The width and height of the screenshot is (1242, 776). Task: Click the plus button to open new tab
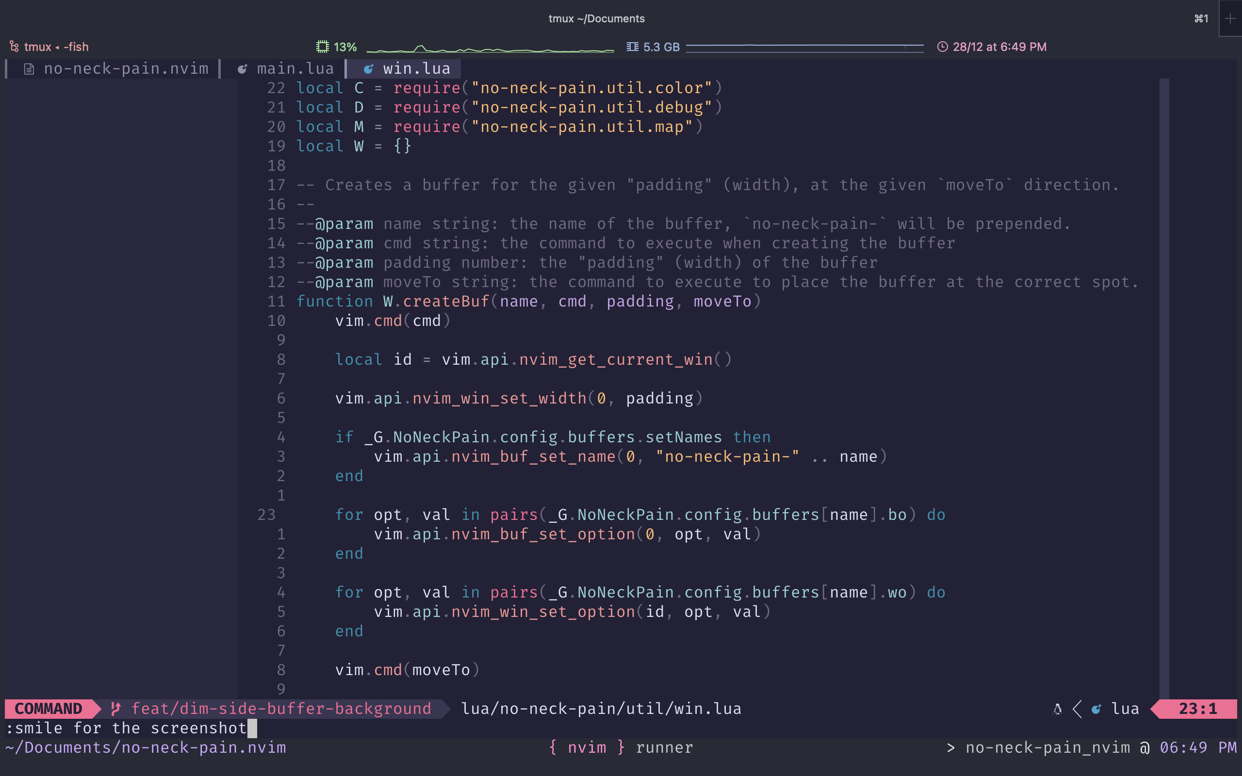(1231, 18)
